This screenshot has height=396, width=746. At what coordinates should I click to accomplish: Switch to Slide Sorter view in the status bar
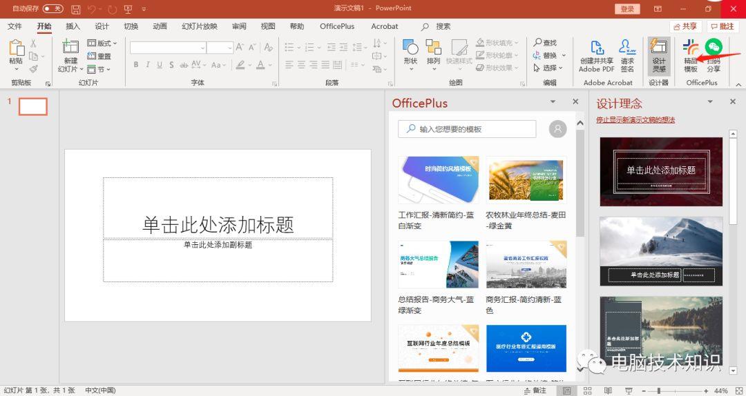coord(588,390)
